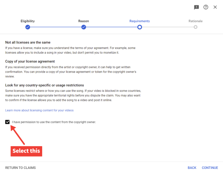Image resolution: width=223 pixels, height=173 pixels.
Task: Select the current Requirements step circle
Action: (139, 27)
